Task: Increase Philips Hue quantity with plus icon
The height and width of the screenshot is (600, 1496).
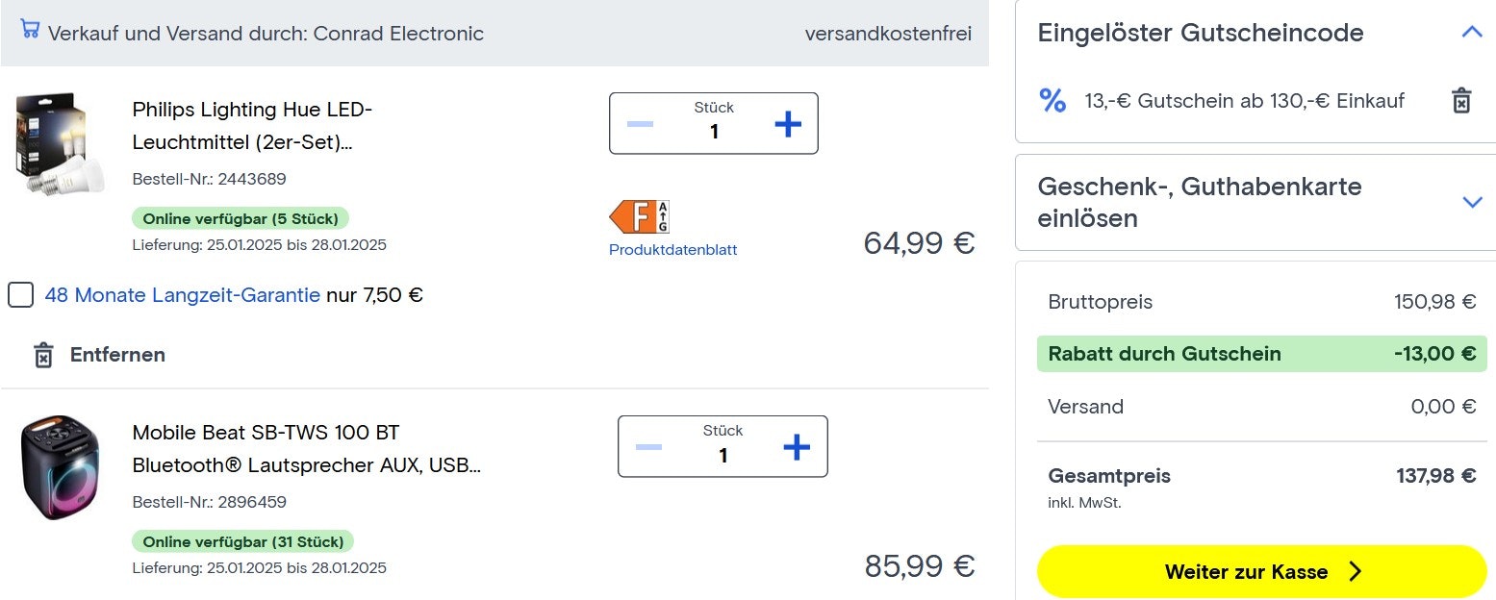Action: (x=787, y=123)
